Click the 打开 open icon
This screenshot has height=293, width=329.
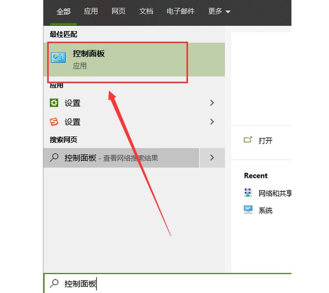point(248,140)
